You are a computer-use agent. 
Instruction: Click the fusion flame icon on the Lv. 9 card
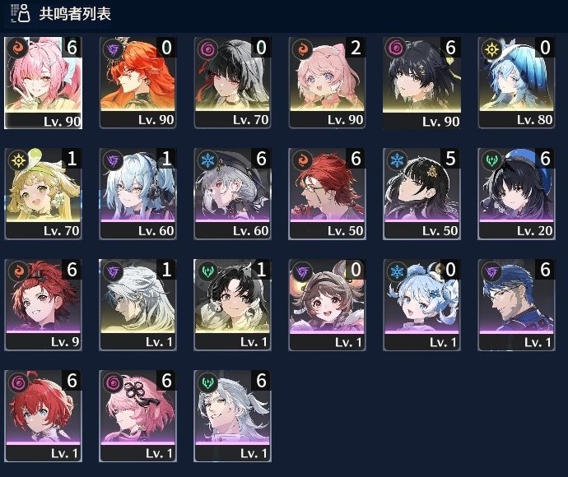(x=18, y=271)
